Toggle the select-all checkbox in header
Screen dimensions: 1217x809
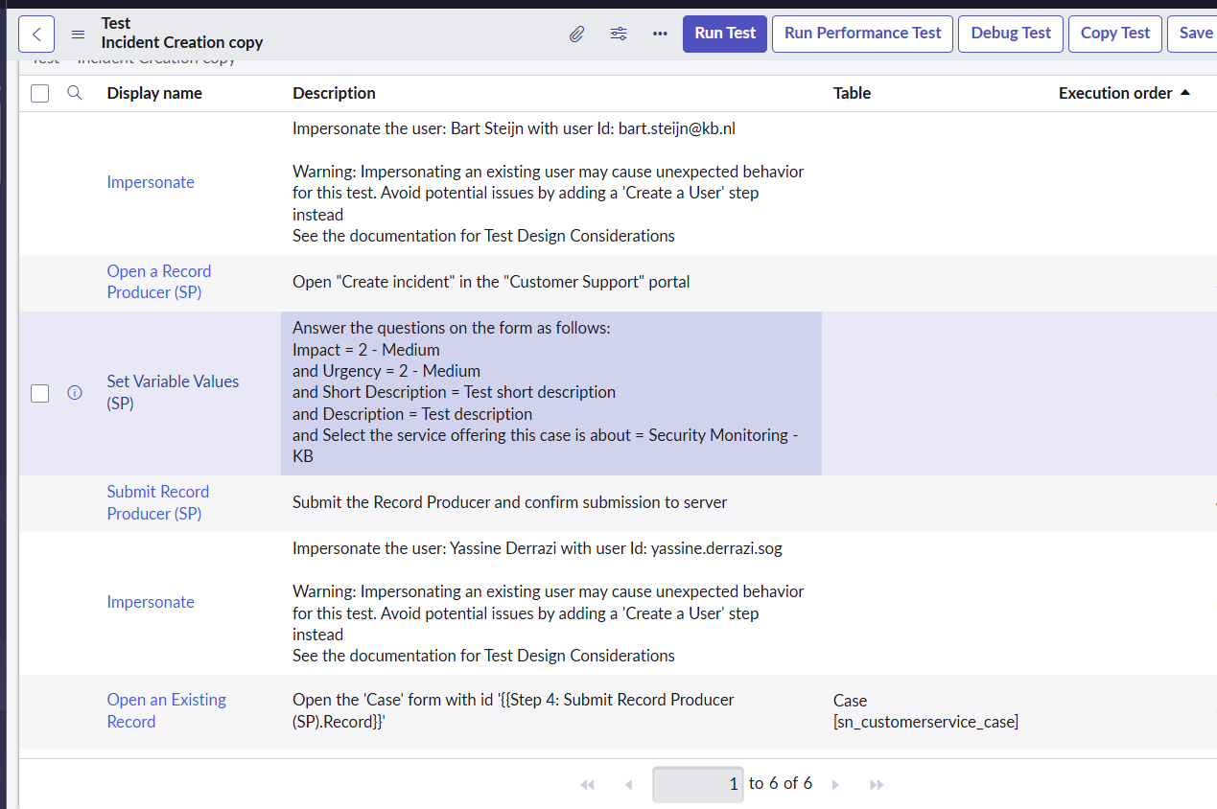(x=39, y=93)
